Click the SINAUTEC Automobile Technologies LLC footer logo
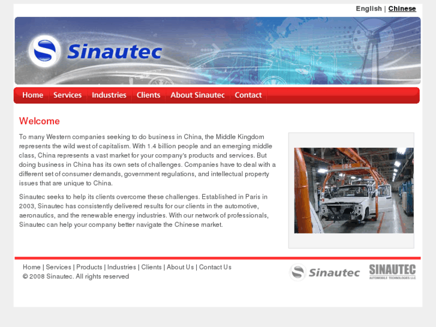The image size is (436, 327). [x=392, y=272]
